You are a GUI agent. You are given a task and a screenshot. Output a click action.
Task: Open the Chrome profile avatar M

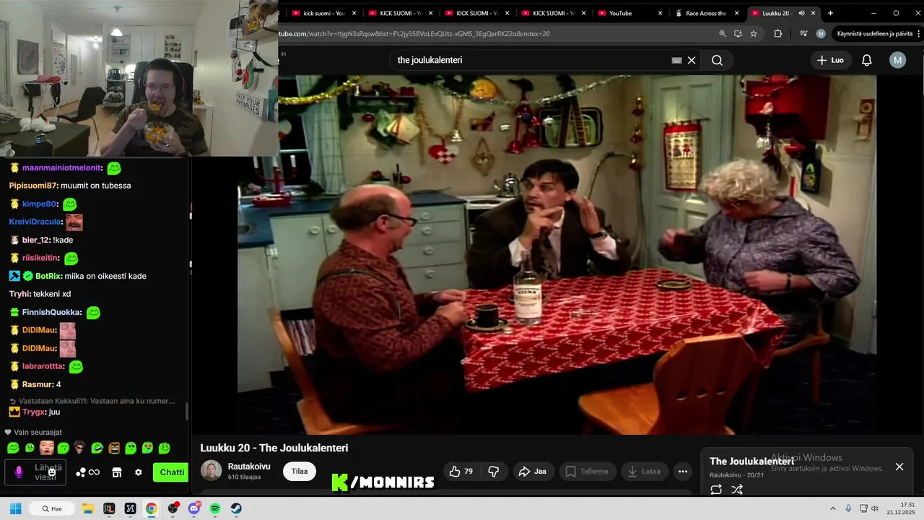(x=821, y=34)
